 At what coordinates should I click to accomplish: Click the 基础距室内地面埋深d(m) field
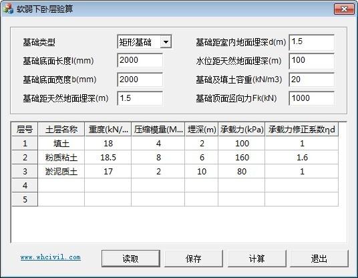tap(312, 42)
